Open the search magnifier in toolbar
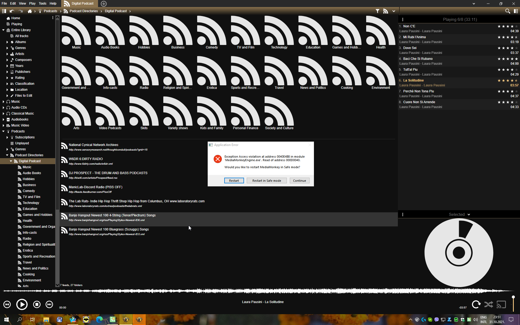Image resolution: width=520 pixels, height=325 pixels. [x=508, y=11]
